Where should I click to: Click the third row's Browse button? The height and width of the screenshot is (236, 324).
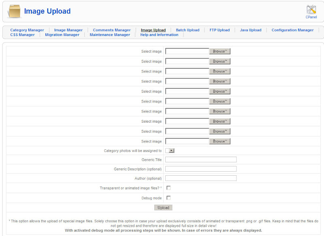[220, 71]
